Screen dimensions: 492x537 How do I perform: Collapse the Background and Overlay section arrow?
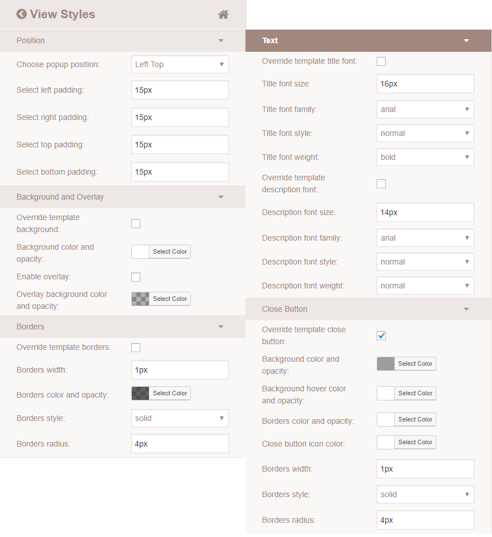[221, 197]
